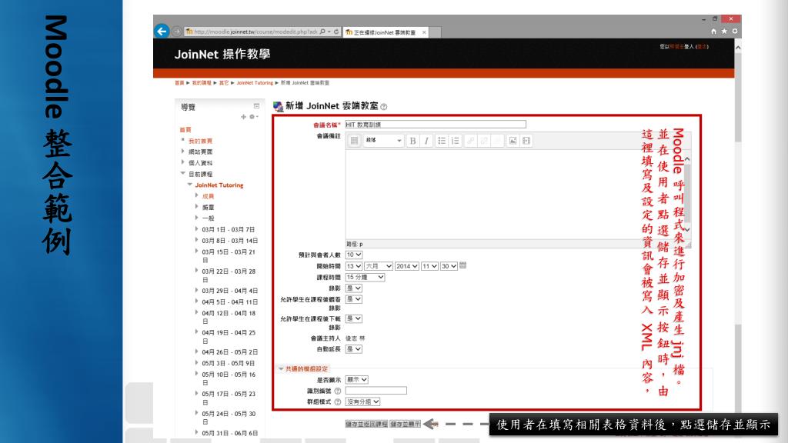788x443 pixels.
Task: Click 首頁 breadcrumb link
Action: pos(179,83)
